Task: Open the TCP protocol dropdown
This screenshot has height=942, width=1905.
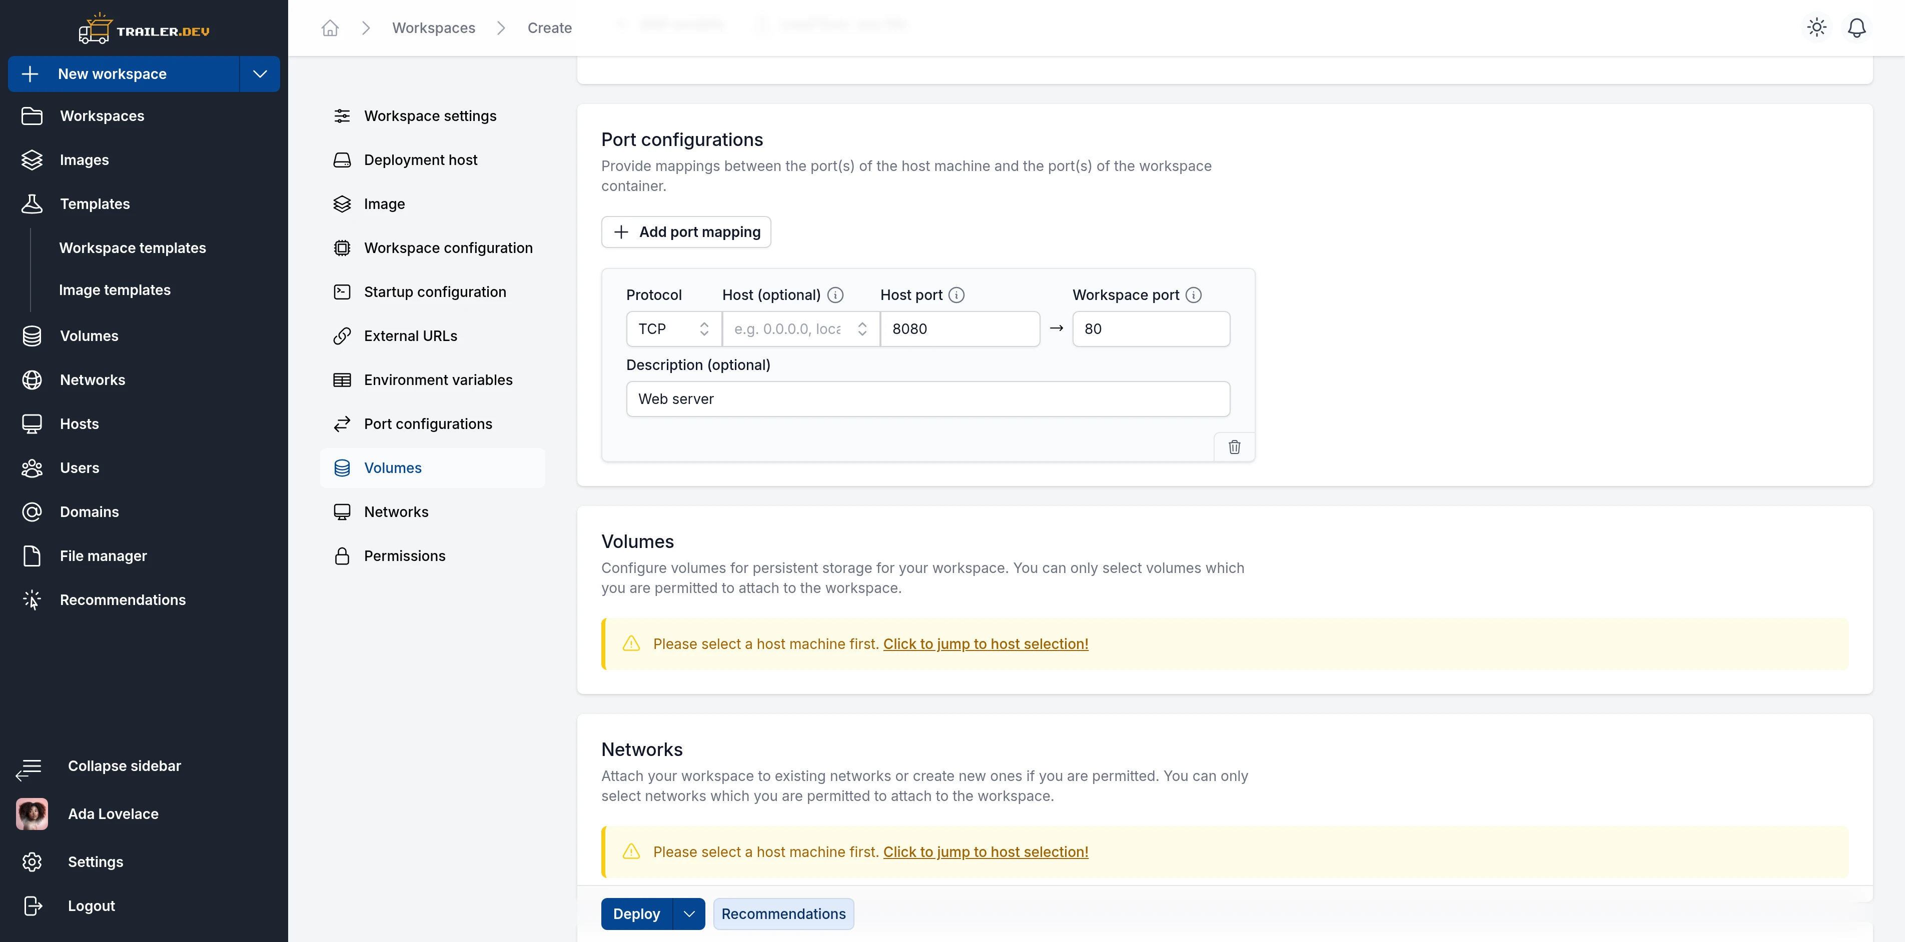Action: click(674, 328)
